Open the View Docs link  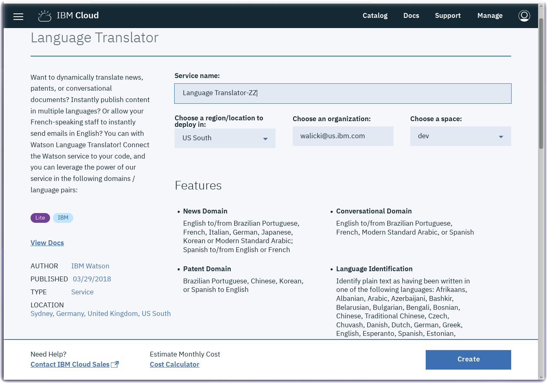coord(47,243)
